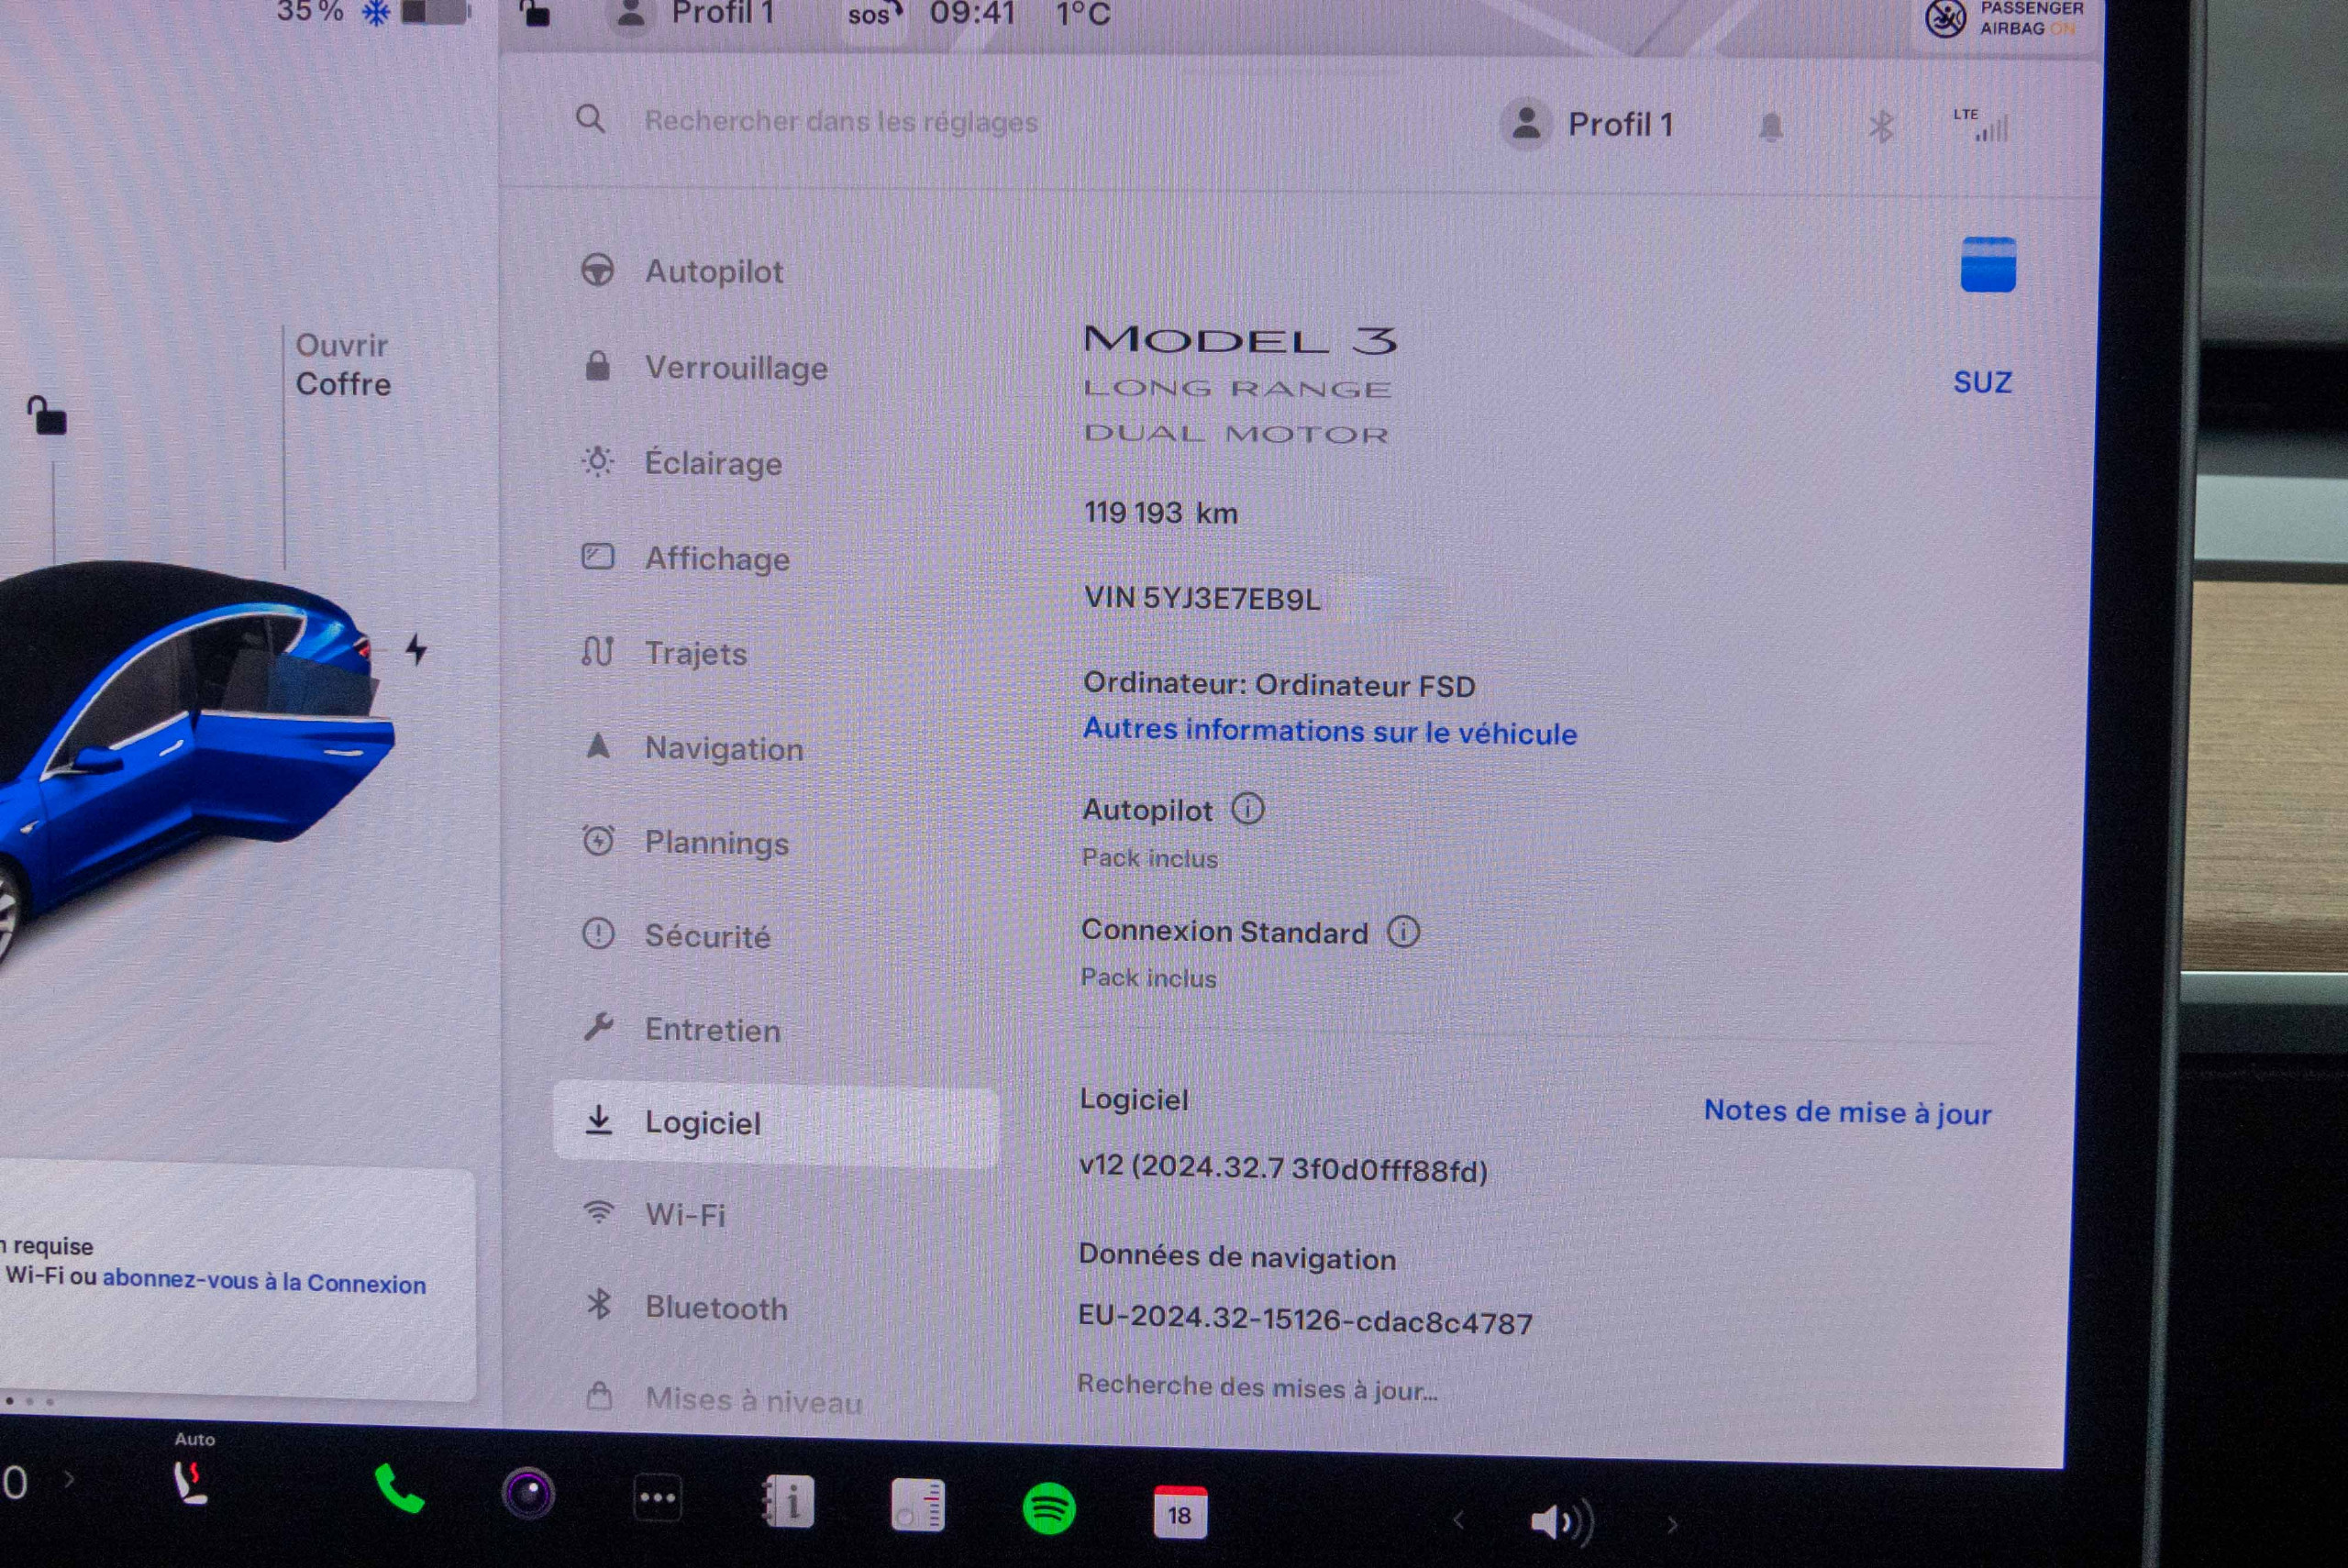Viewport: 2348px width, 1568px height.
Task: Tap the LTE signal strength icon
Action: click(x=1981, y=125)
